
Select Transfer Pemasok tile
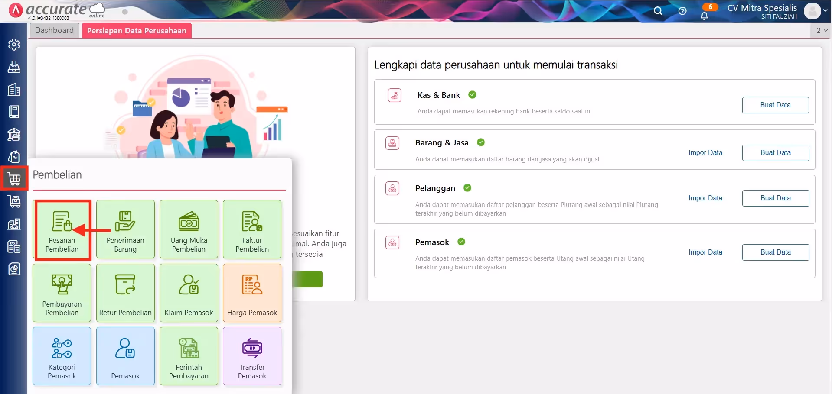[x=252, y=356]
